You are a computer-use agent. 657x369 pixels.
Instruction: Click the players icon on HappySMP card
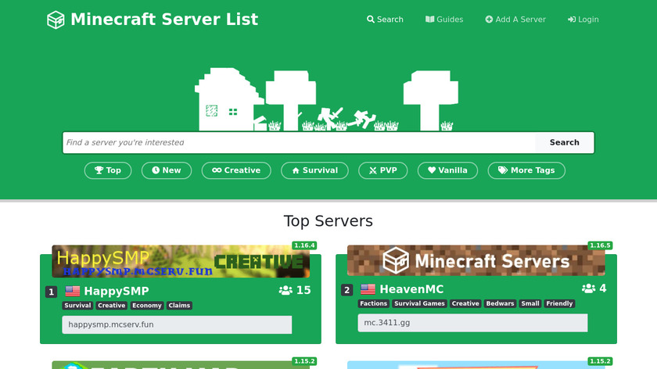[285, 291]
